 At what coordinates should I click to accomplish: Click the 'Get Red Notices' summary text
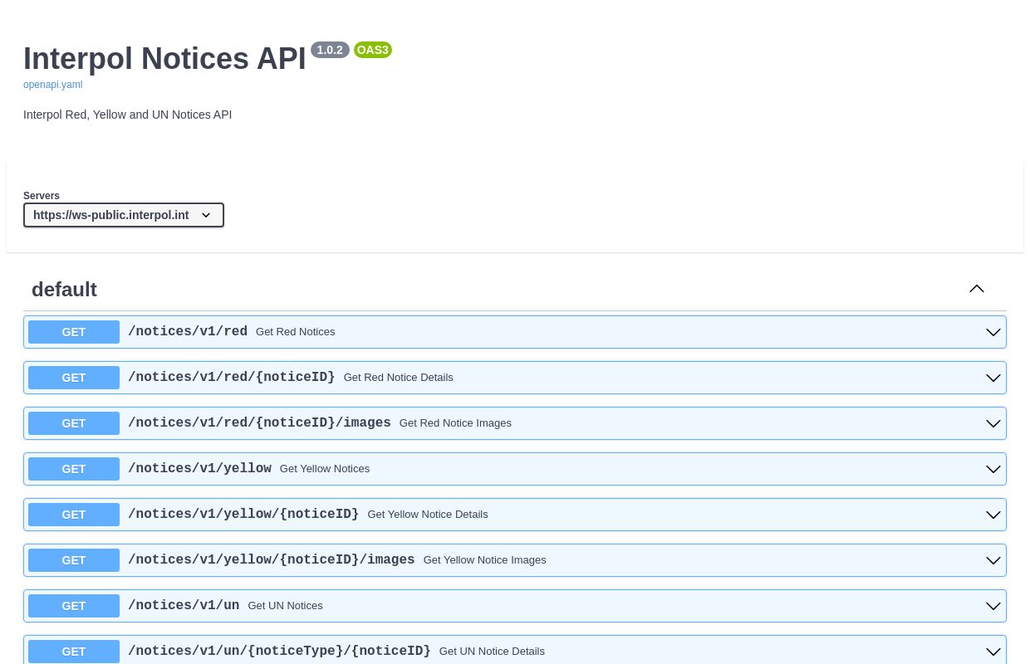[296, 332]
